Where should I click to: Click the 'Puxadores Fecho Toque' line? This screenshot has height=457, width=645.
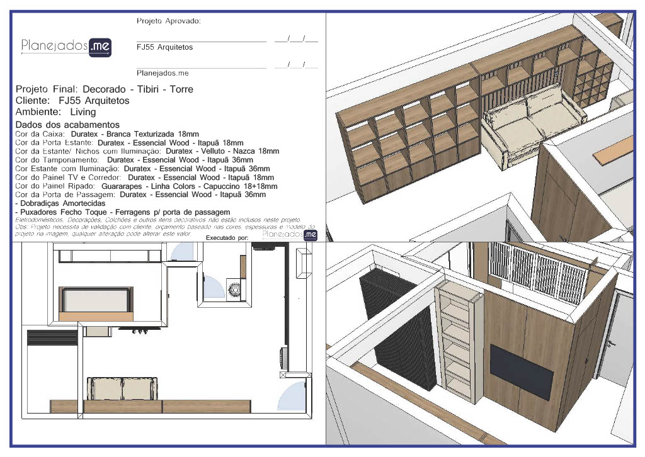pos(122,212)
